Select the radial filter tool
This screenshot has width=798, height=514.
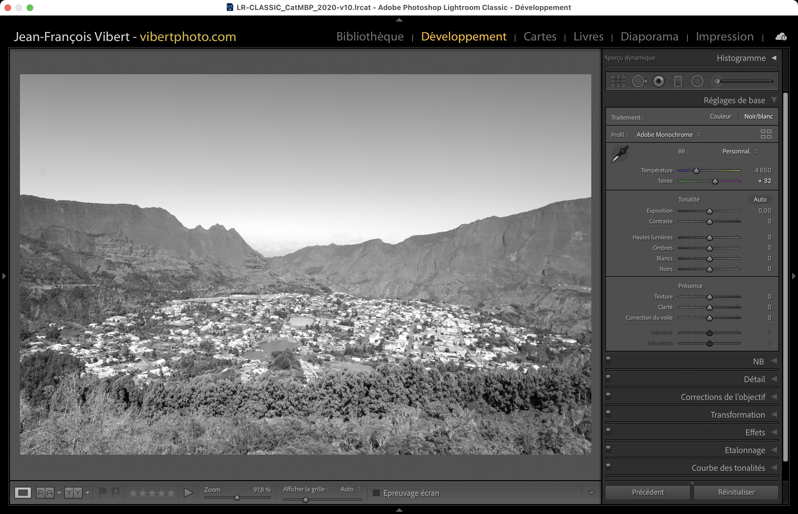(697, 81)
